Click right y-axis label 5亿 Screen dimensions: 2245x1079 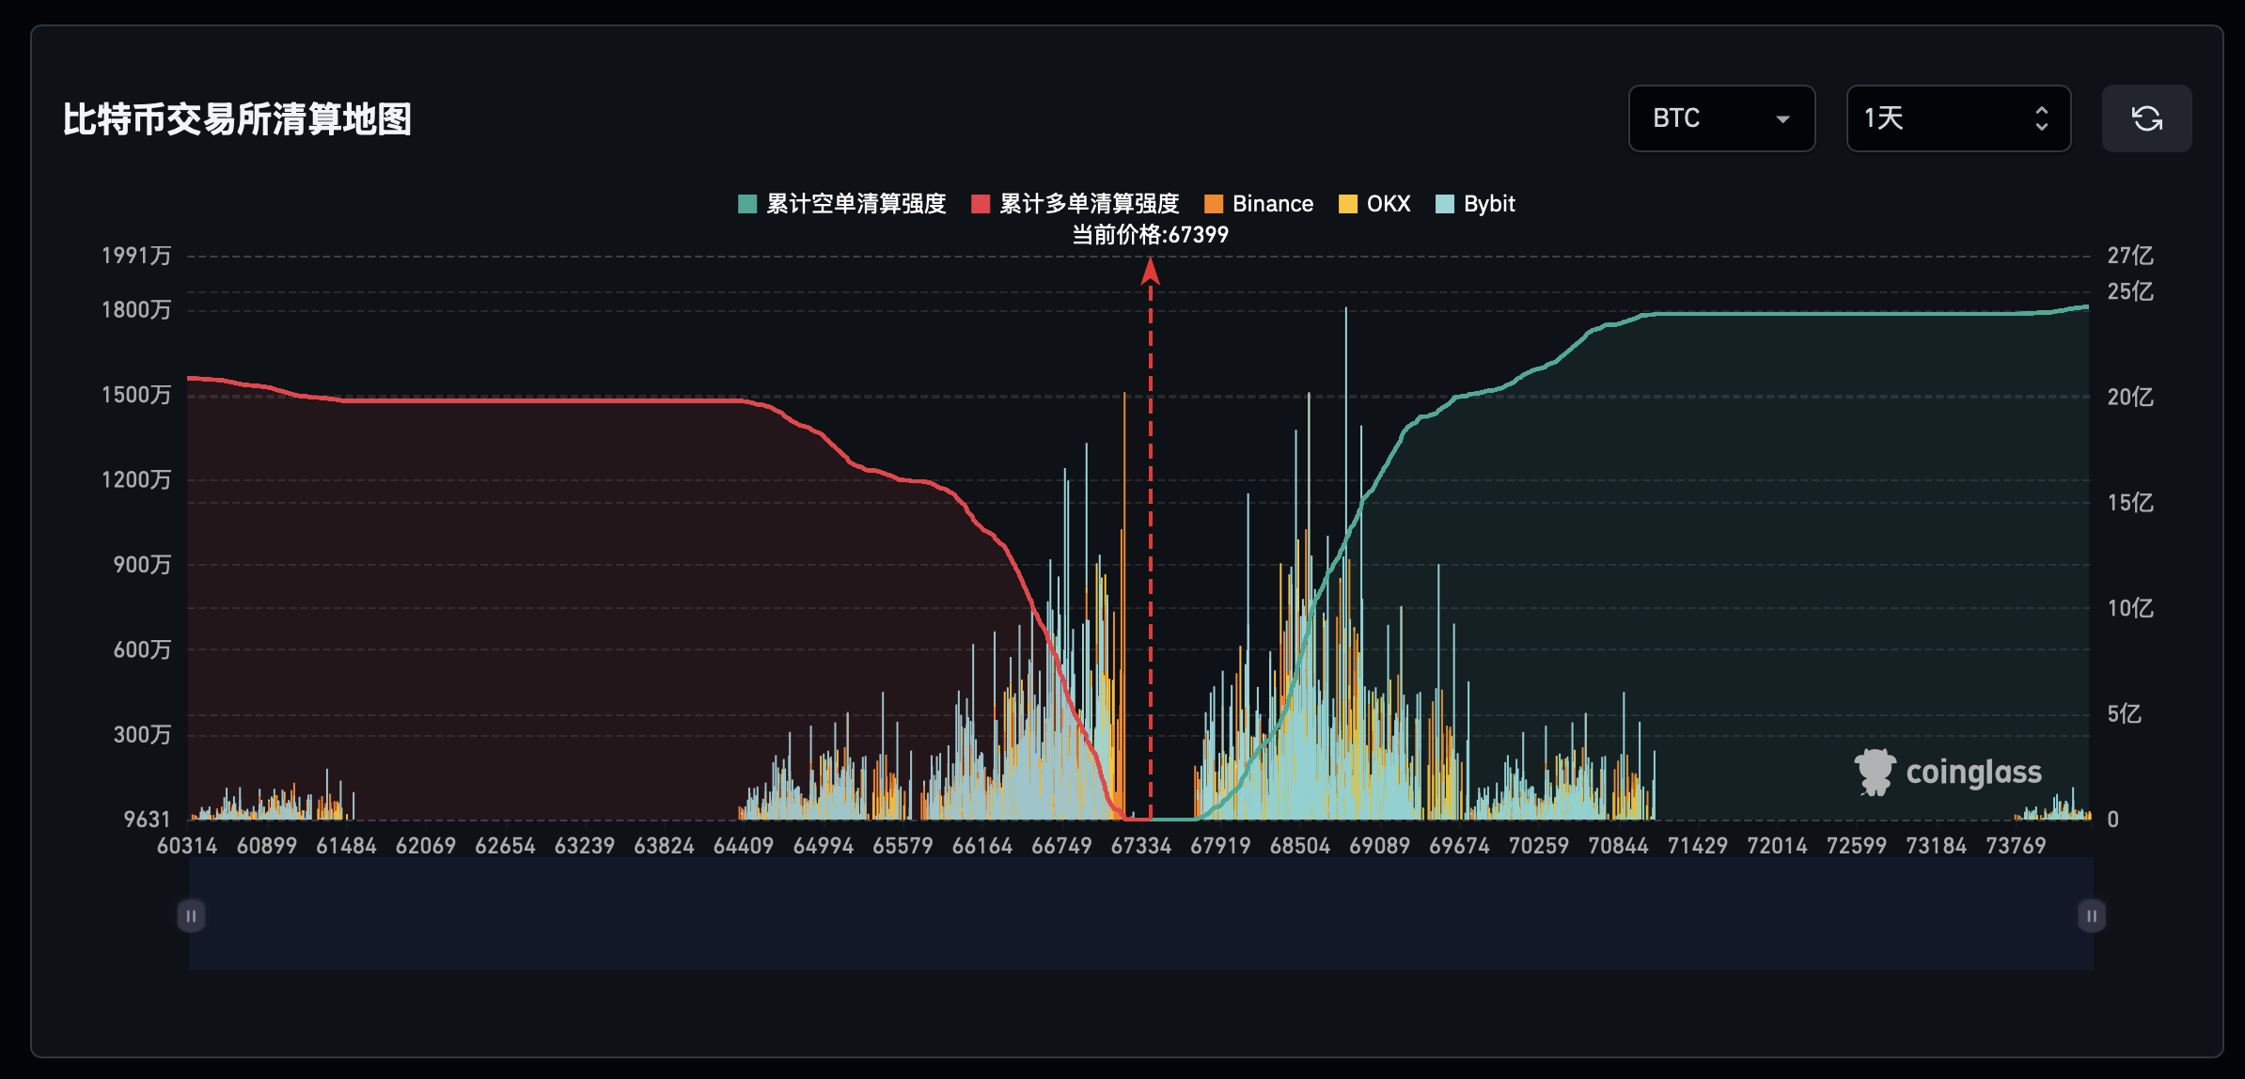[2125, 714]
